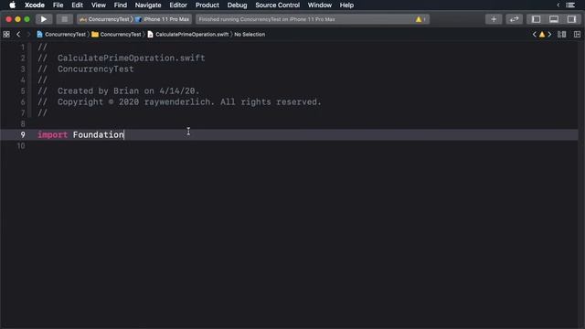Screen dimensions: 585x329
Task: Jump to previous issue arrow
Action: click(534, 35)
